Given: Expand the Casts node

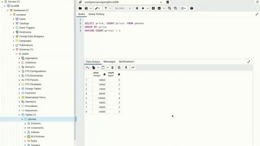Looking at the screenshot, I should click(x=13, y=19).
